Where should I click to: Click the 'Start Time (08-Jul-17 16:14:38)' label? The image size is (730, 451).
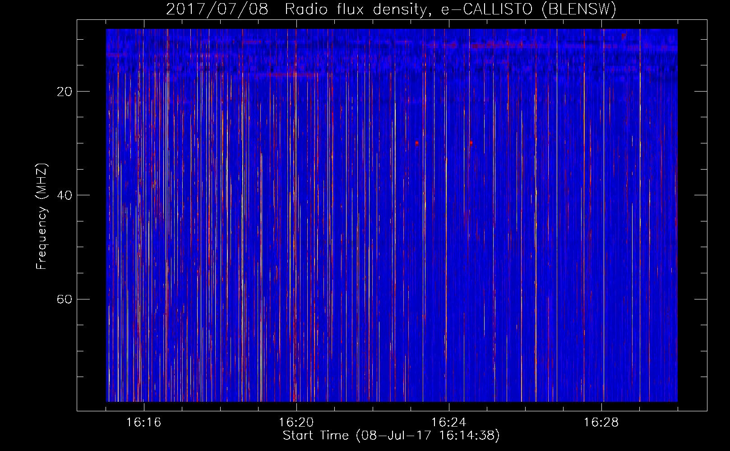(x=391, y=436)
